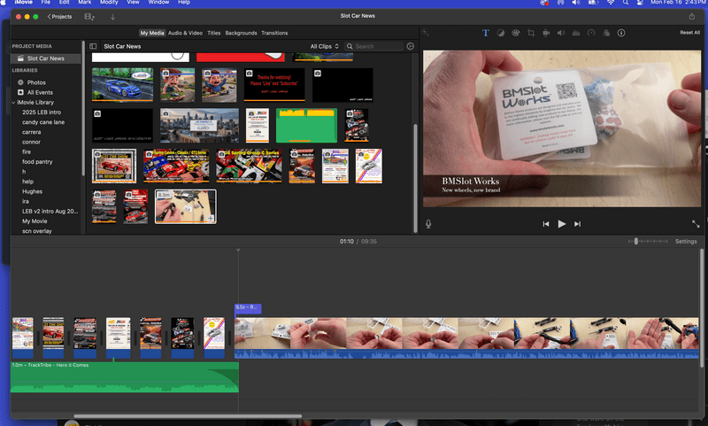708x426 pixels.
Task: Hide the libraries sidebar with the sidebar icon
Action: pyautogui.click(x=93, y=46)
